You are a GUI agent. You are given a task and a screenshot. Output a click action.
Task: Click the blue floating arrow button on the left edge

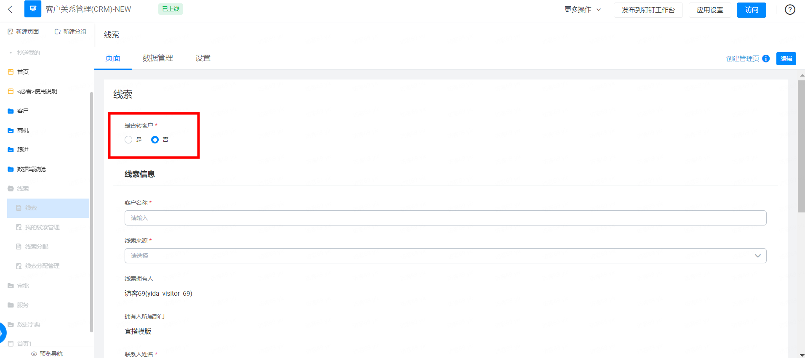3,333
